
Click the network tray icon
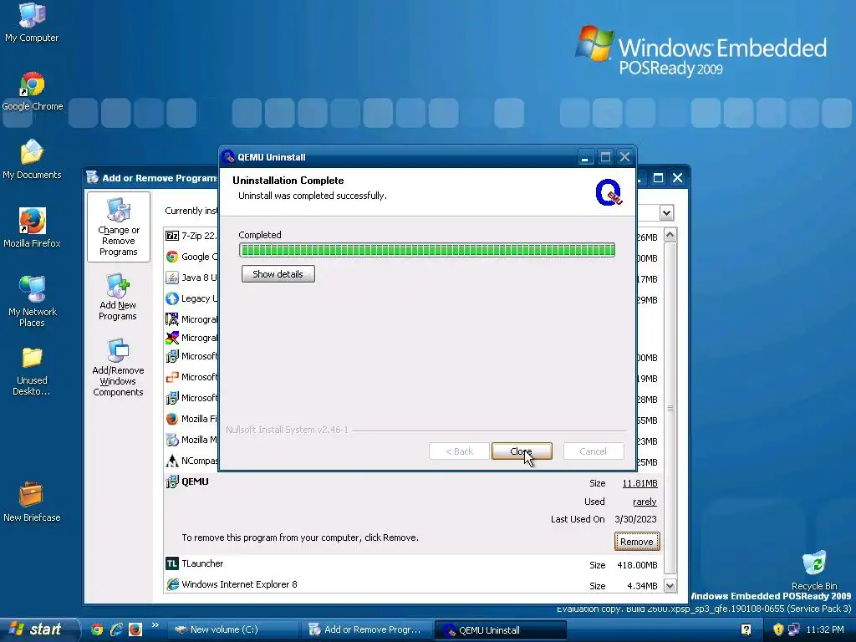point(794,629)
